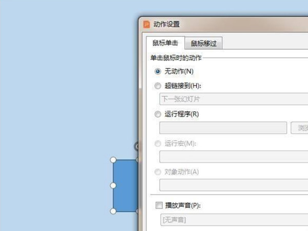Click the WPS Presentation icon in dialog title bar
The width and height of the screenshot is (308, 231).
pos(147,24)
